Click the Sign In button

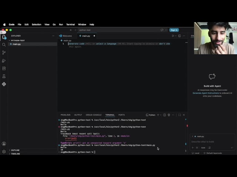[174, 30]
